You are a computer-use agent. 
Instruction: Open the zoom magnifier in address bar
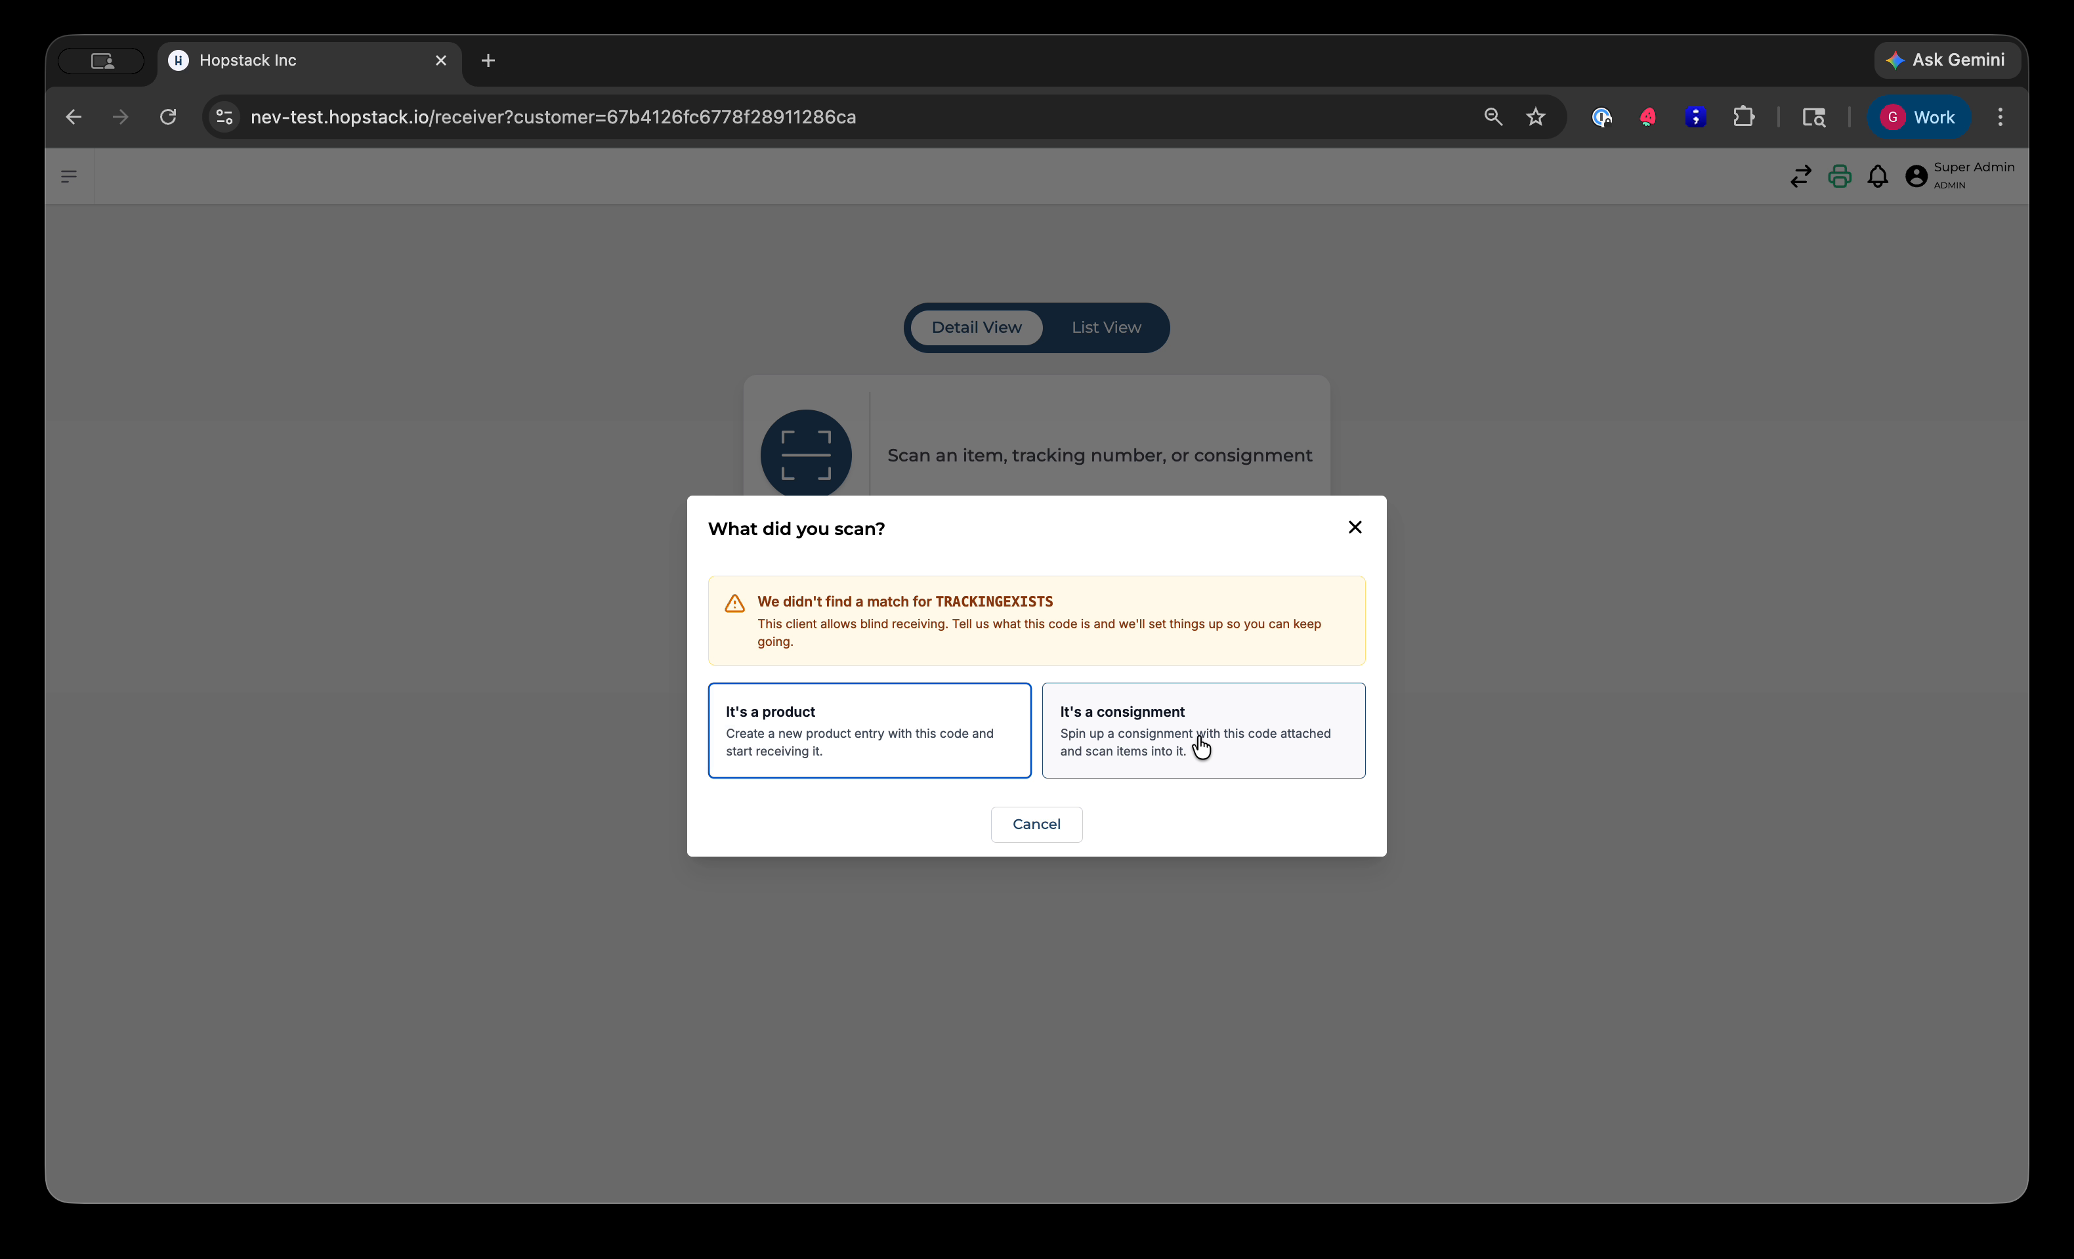[1493, 117]
